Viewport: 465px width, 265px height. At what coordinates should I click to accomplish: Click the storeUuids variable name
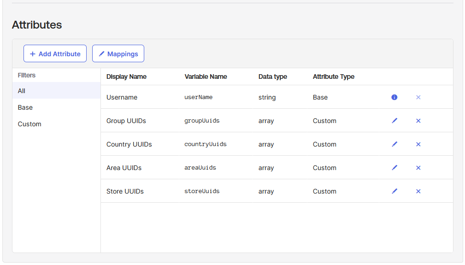point(202,191)
